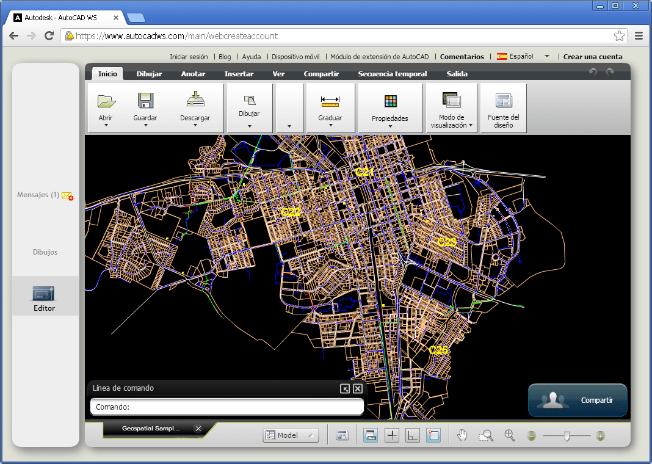Image resolution: width=652 pixels, height=464 pixels.
Task: Click the Guardar floppy disk icon
Action: [145, 101]
